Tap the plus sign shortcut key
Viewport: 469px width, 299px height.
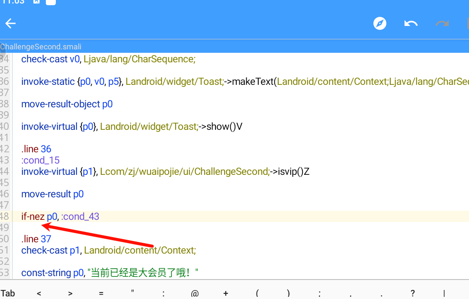226,293
